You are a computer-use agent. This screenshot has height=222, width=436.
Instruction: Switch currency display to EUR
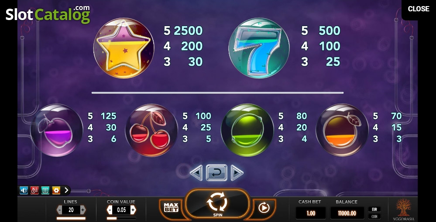click(x=374, y=209)
